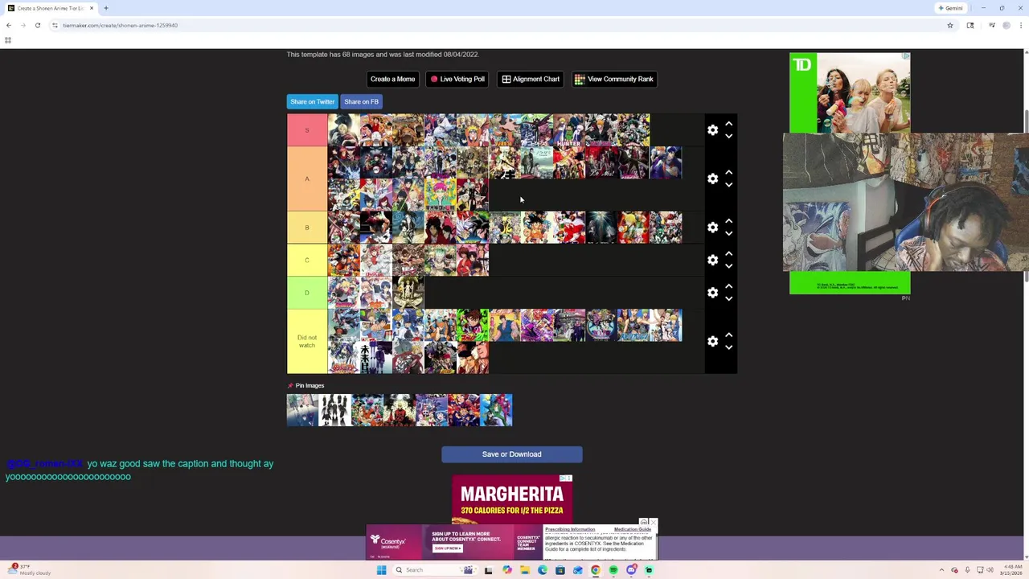Move the C tier row down

728,266
